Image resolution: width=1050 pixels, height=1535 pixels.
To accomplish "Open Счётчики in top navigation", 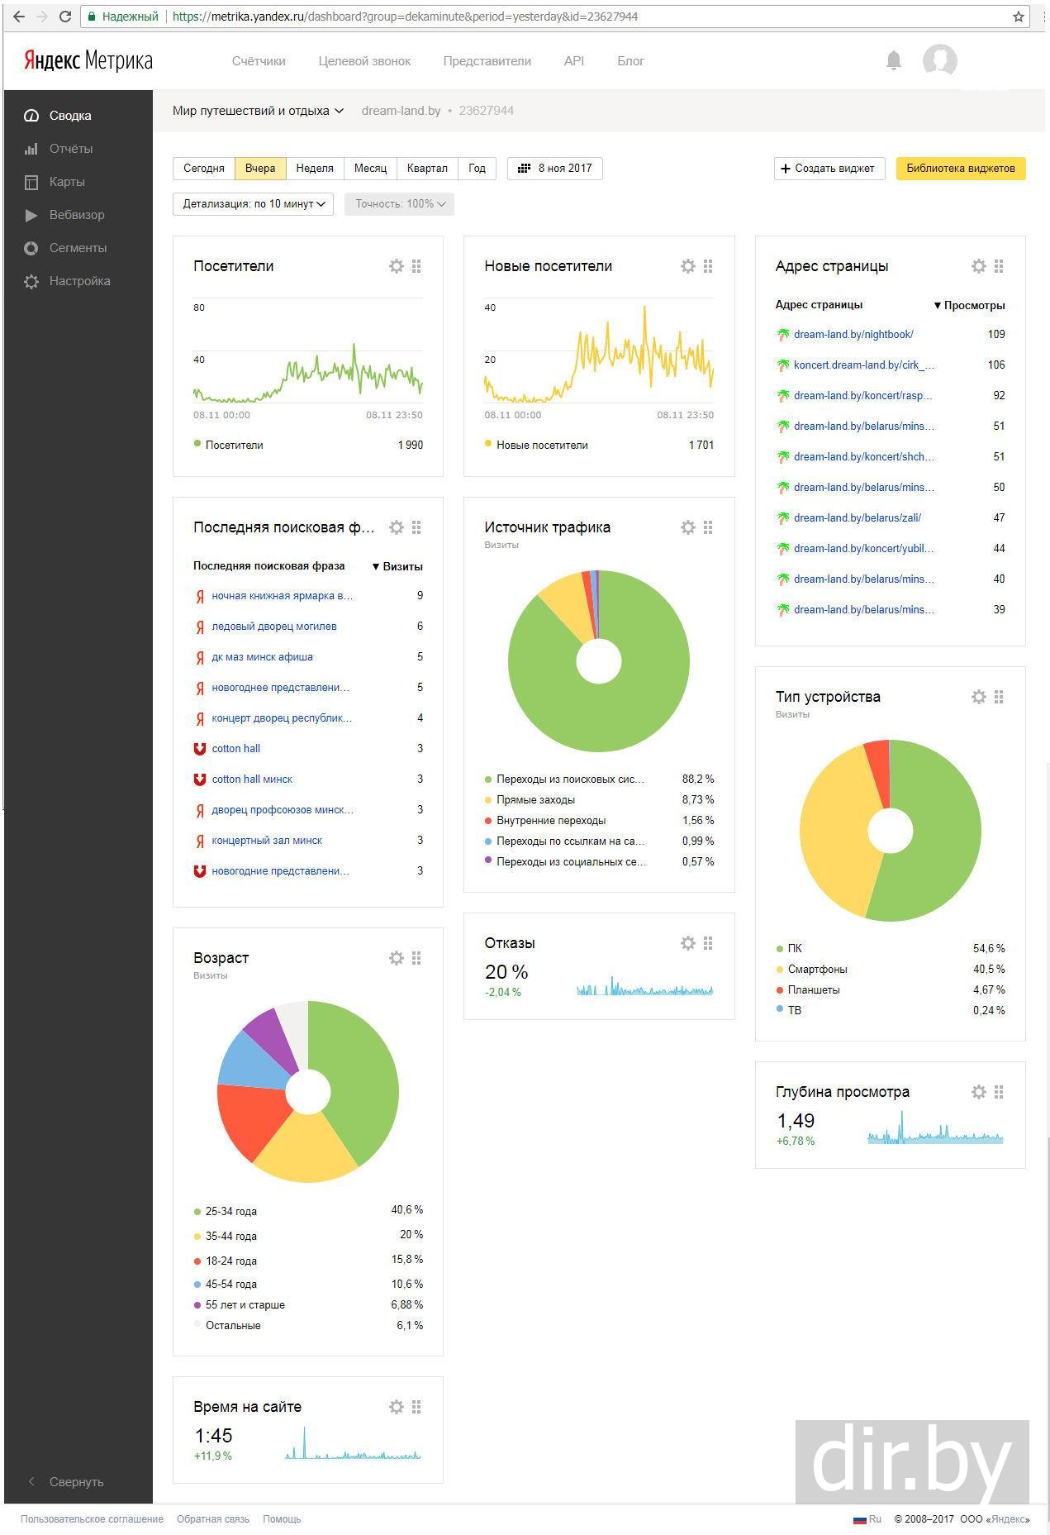I will point(259,61).
